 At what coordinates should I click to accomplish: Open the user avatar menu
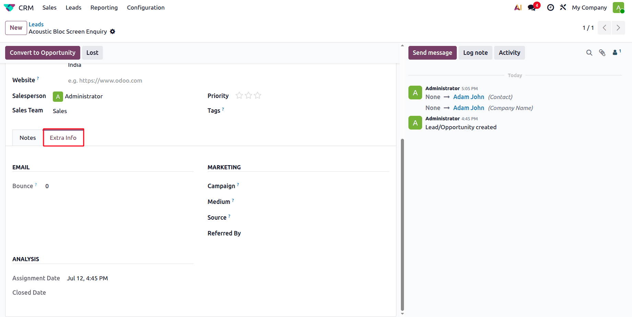point(619,8)
